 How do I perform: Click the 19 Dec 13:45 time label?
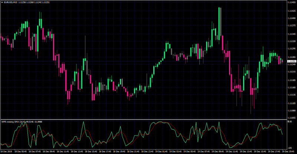(246, 151)
